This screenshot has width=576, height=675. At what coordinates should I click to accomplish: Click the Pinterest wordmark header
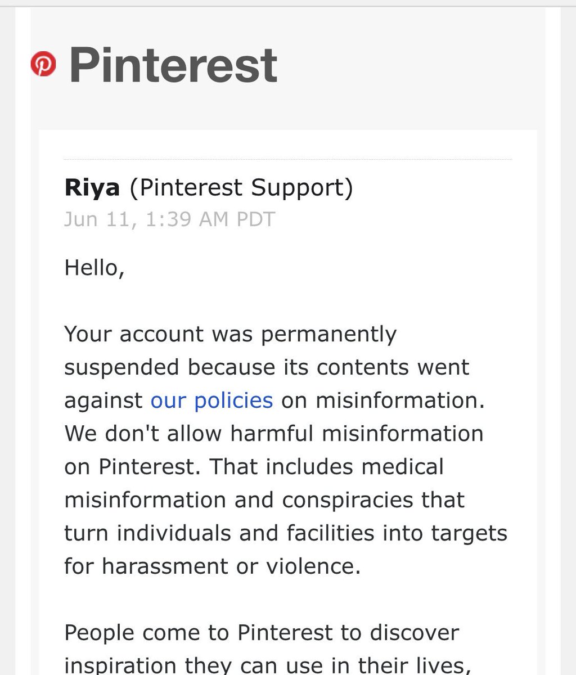(173, 65)
